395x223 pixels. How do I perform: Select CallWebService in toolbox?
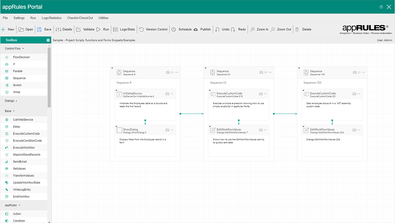tap(24, 120)
